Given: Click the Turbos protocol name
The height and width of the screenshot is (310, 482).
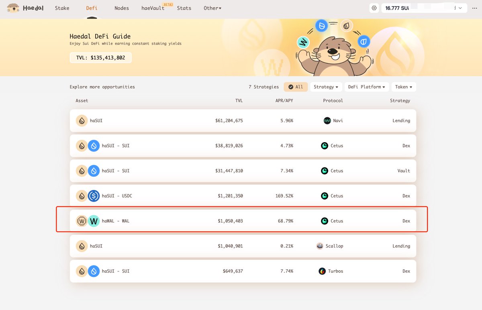Looking at the screenshot, I should [x=335, y=271].
